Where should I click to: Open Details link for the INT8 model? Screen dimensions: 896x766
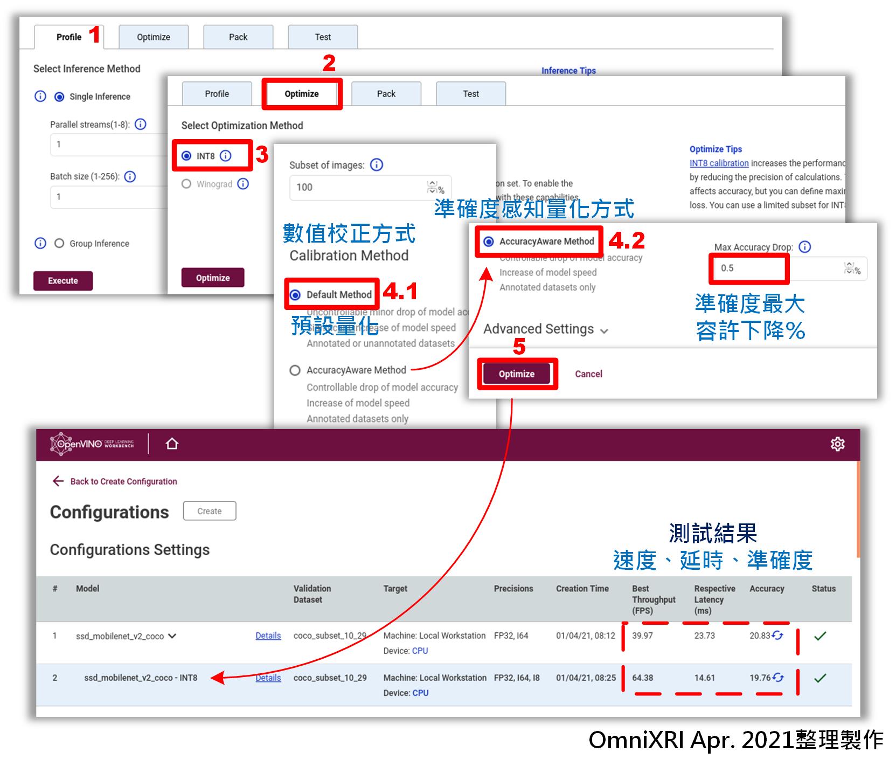click(x=268, y=678)
